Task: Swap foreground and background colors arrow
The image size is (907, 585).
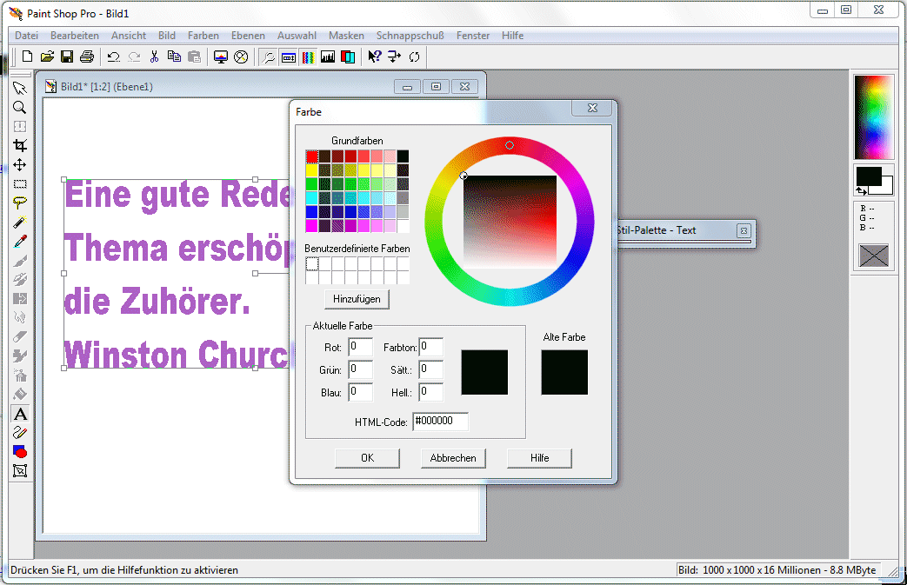Action: [861, 190]
